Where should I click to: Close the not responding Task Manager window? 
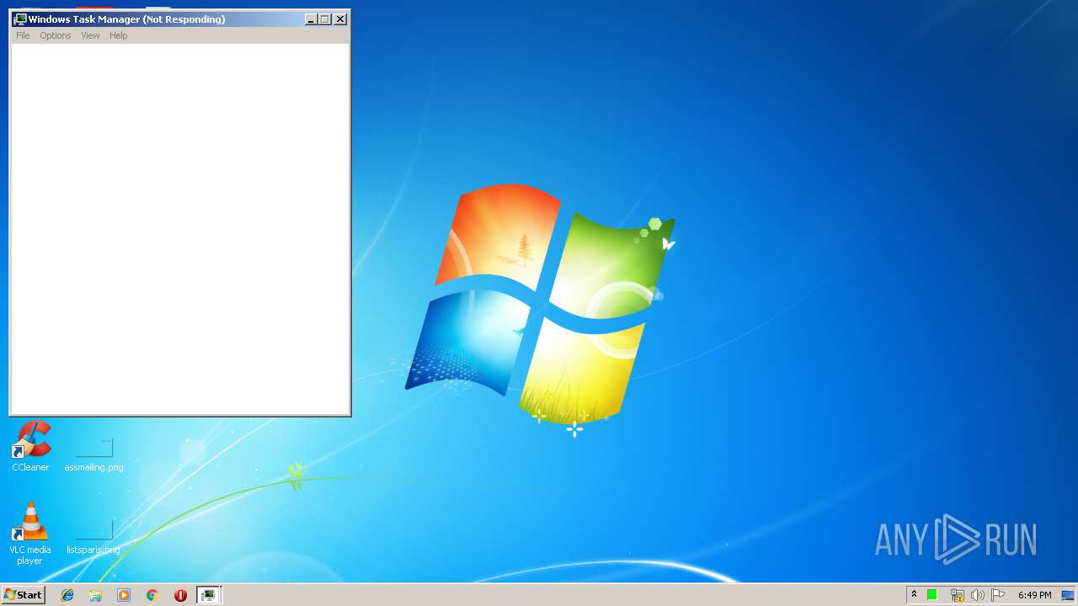340,19
